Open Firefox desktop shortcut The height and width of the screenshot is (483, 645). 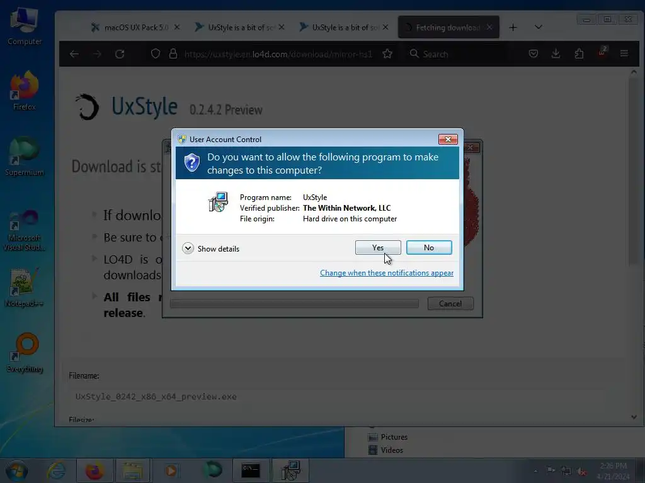click(25, 91)
